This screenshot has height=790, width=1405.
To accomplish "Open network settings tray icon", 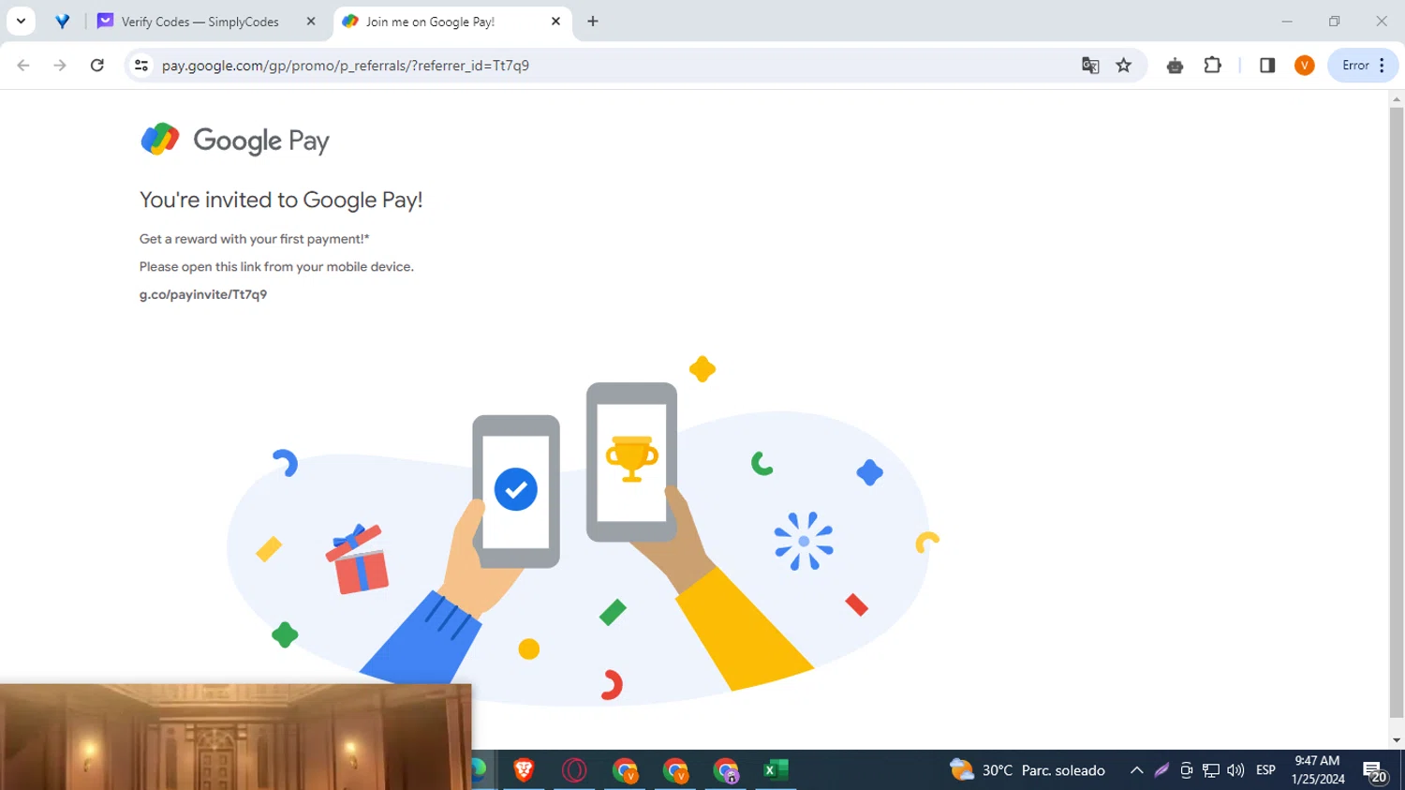I will [1211, 770].
